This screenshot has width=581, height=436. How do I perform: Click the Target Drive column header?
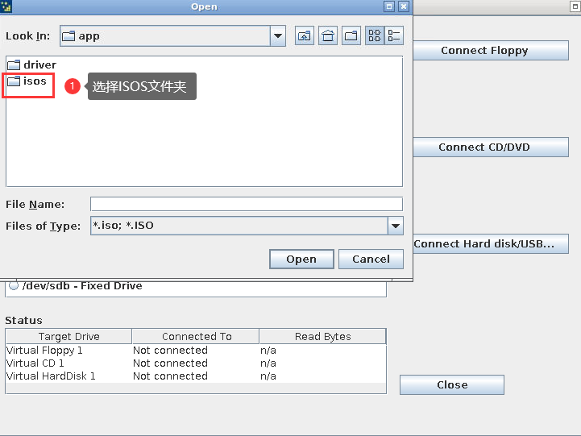69,337
